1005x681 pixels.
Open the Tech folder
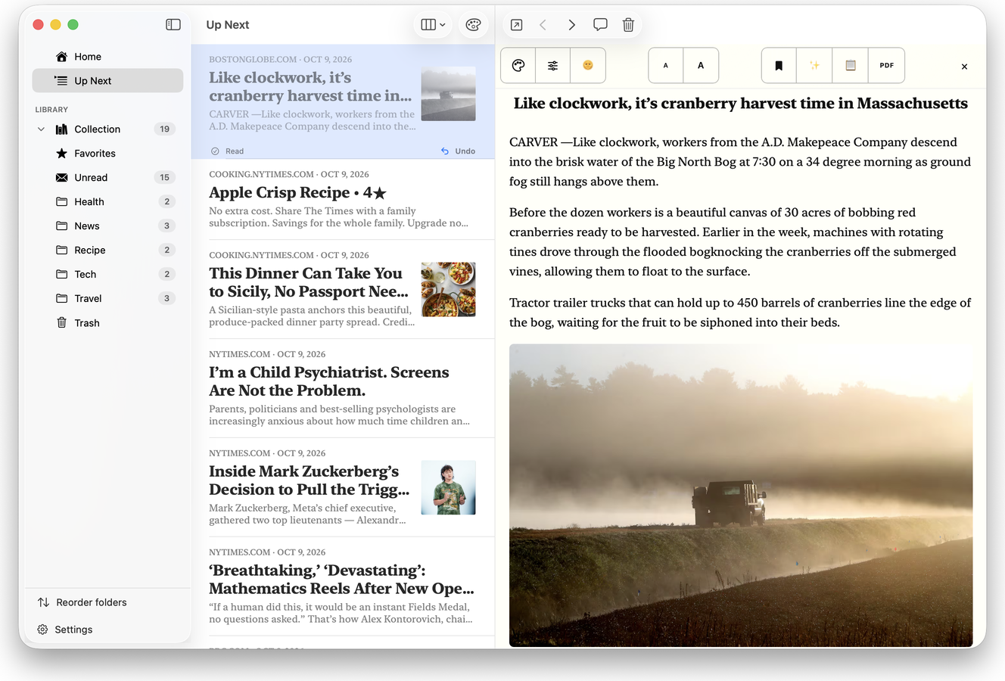click(107, 275)
